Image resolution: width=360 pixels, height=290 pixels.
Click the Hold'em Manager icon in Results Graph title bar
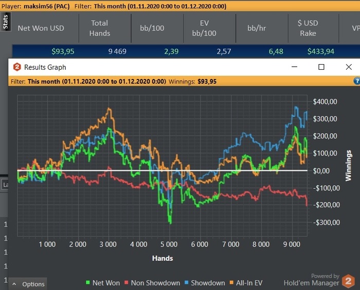(17, 67)
